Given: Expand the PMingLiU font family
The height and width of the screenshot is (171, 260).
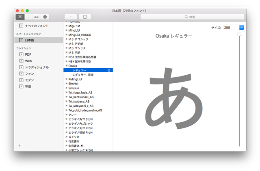Looking at the screenshot, I should coord(67,79).
